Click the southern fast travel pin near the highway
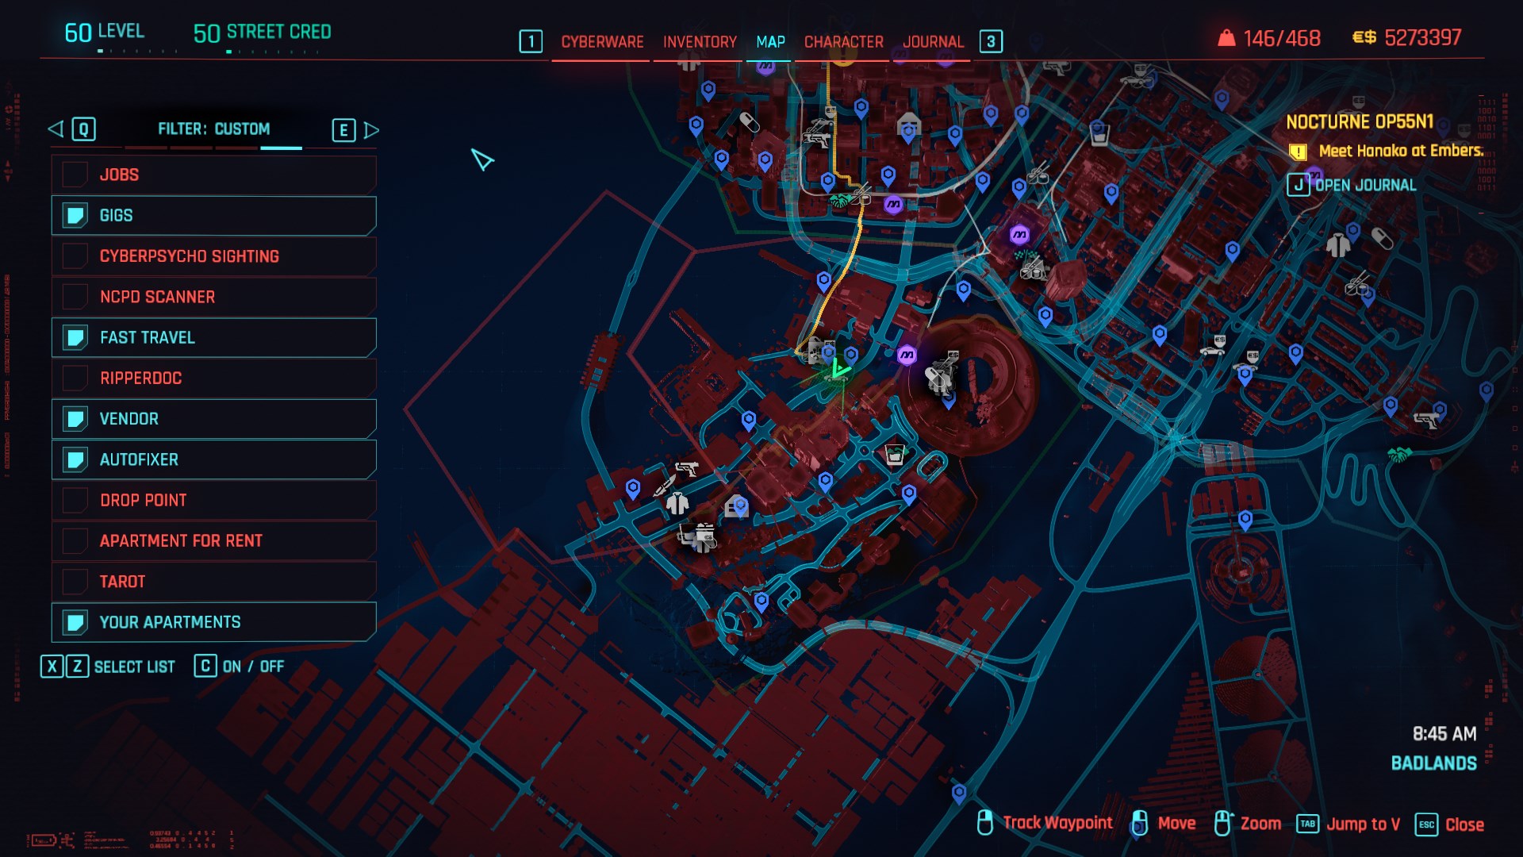1523x857 pixels. coord(959,793)
